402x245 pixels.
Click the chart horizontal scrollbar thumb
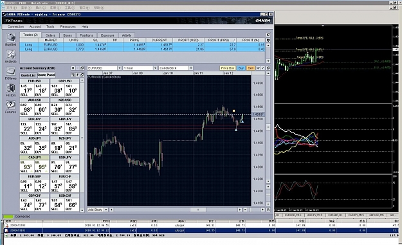(x=197, y=210)
